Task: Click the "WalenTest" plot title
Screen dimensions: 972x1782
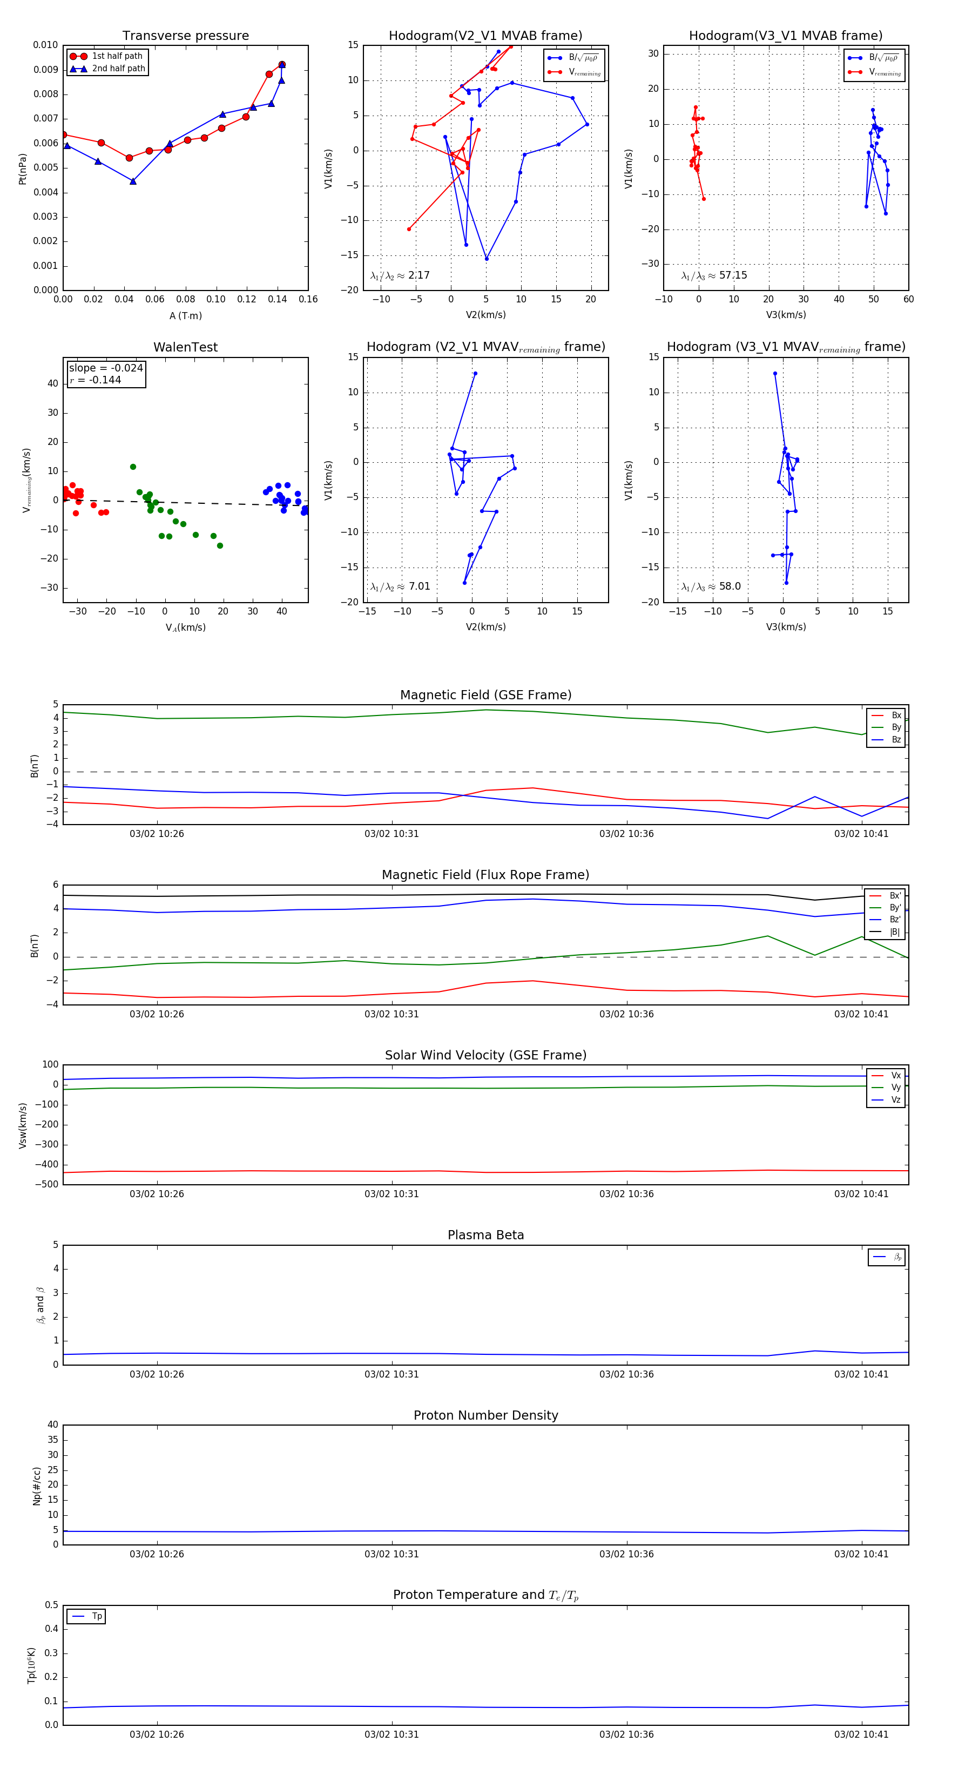Action: [x=185, y=347]
